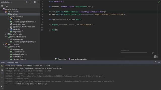Screen dimensions: 161x90
Task: Select BankApplication.cs file
Action: [19, 54]
